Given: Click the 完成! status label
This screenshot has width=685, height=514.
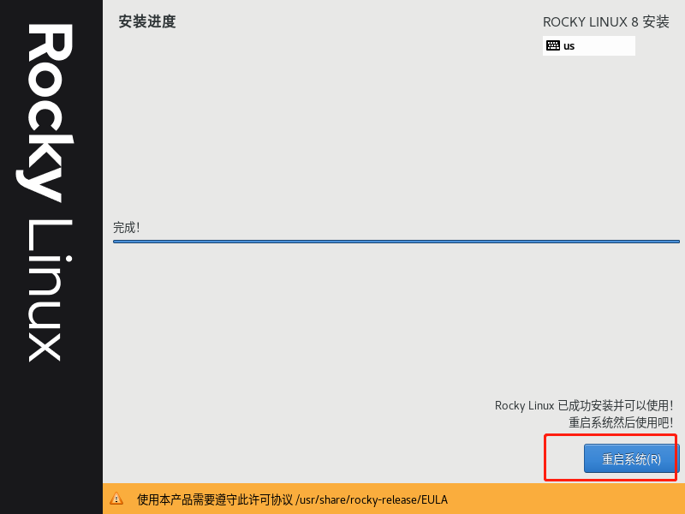Looking at the screenshot, I should point(126,227).
